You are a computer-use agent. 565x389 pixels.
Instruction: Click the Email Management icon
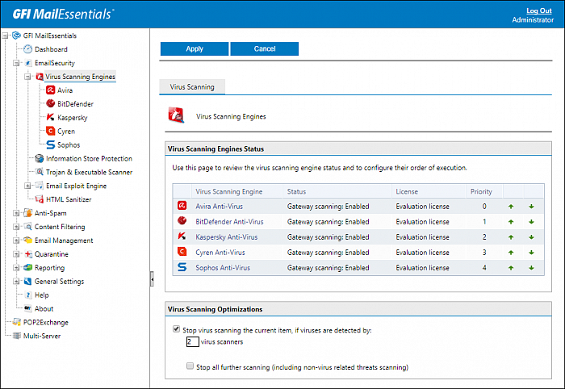pos(27,241)
